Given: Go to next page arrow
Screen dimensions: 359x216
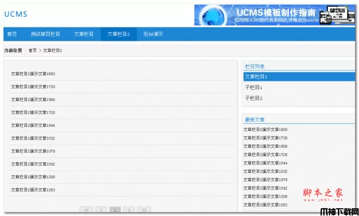Looking at the screenshot, I should click(129, 210).
